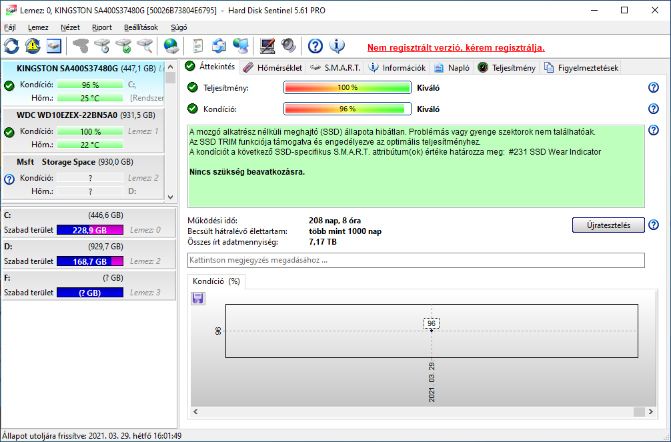
Task: Click the refresh disks toolbar icon
Action: coord(11,46)
